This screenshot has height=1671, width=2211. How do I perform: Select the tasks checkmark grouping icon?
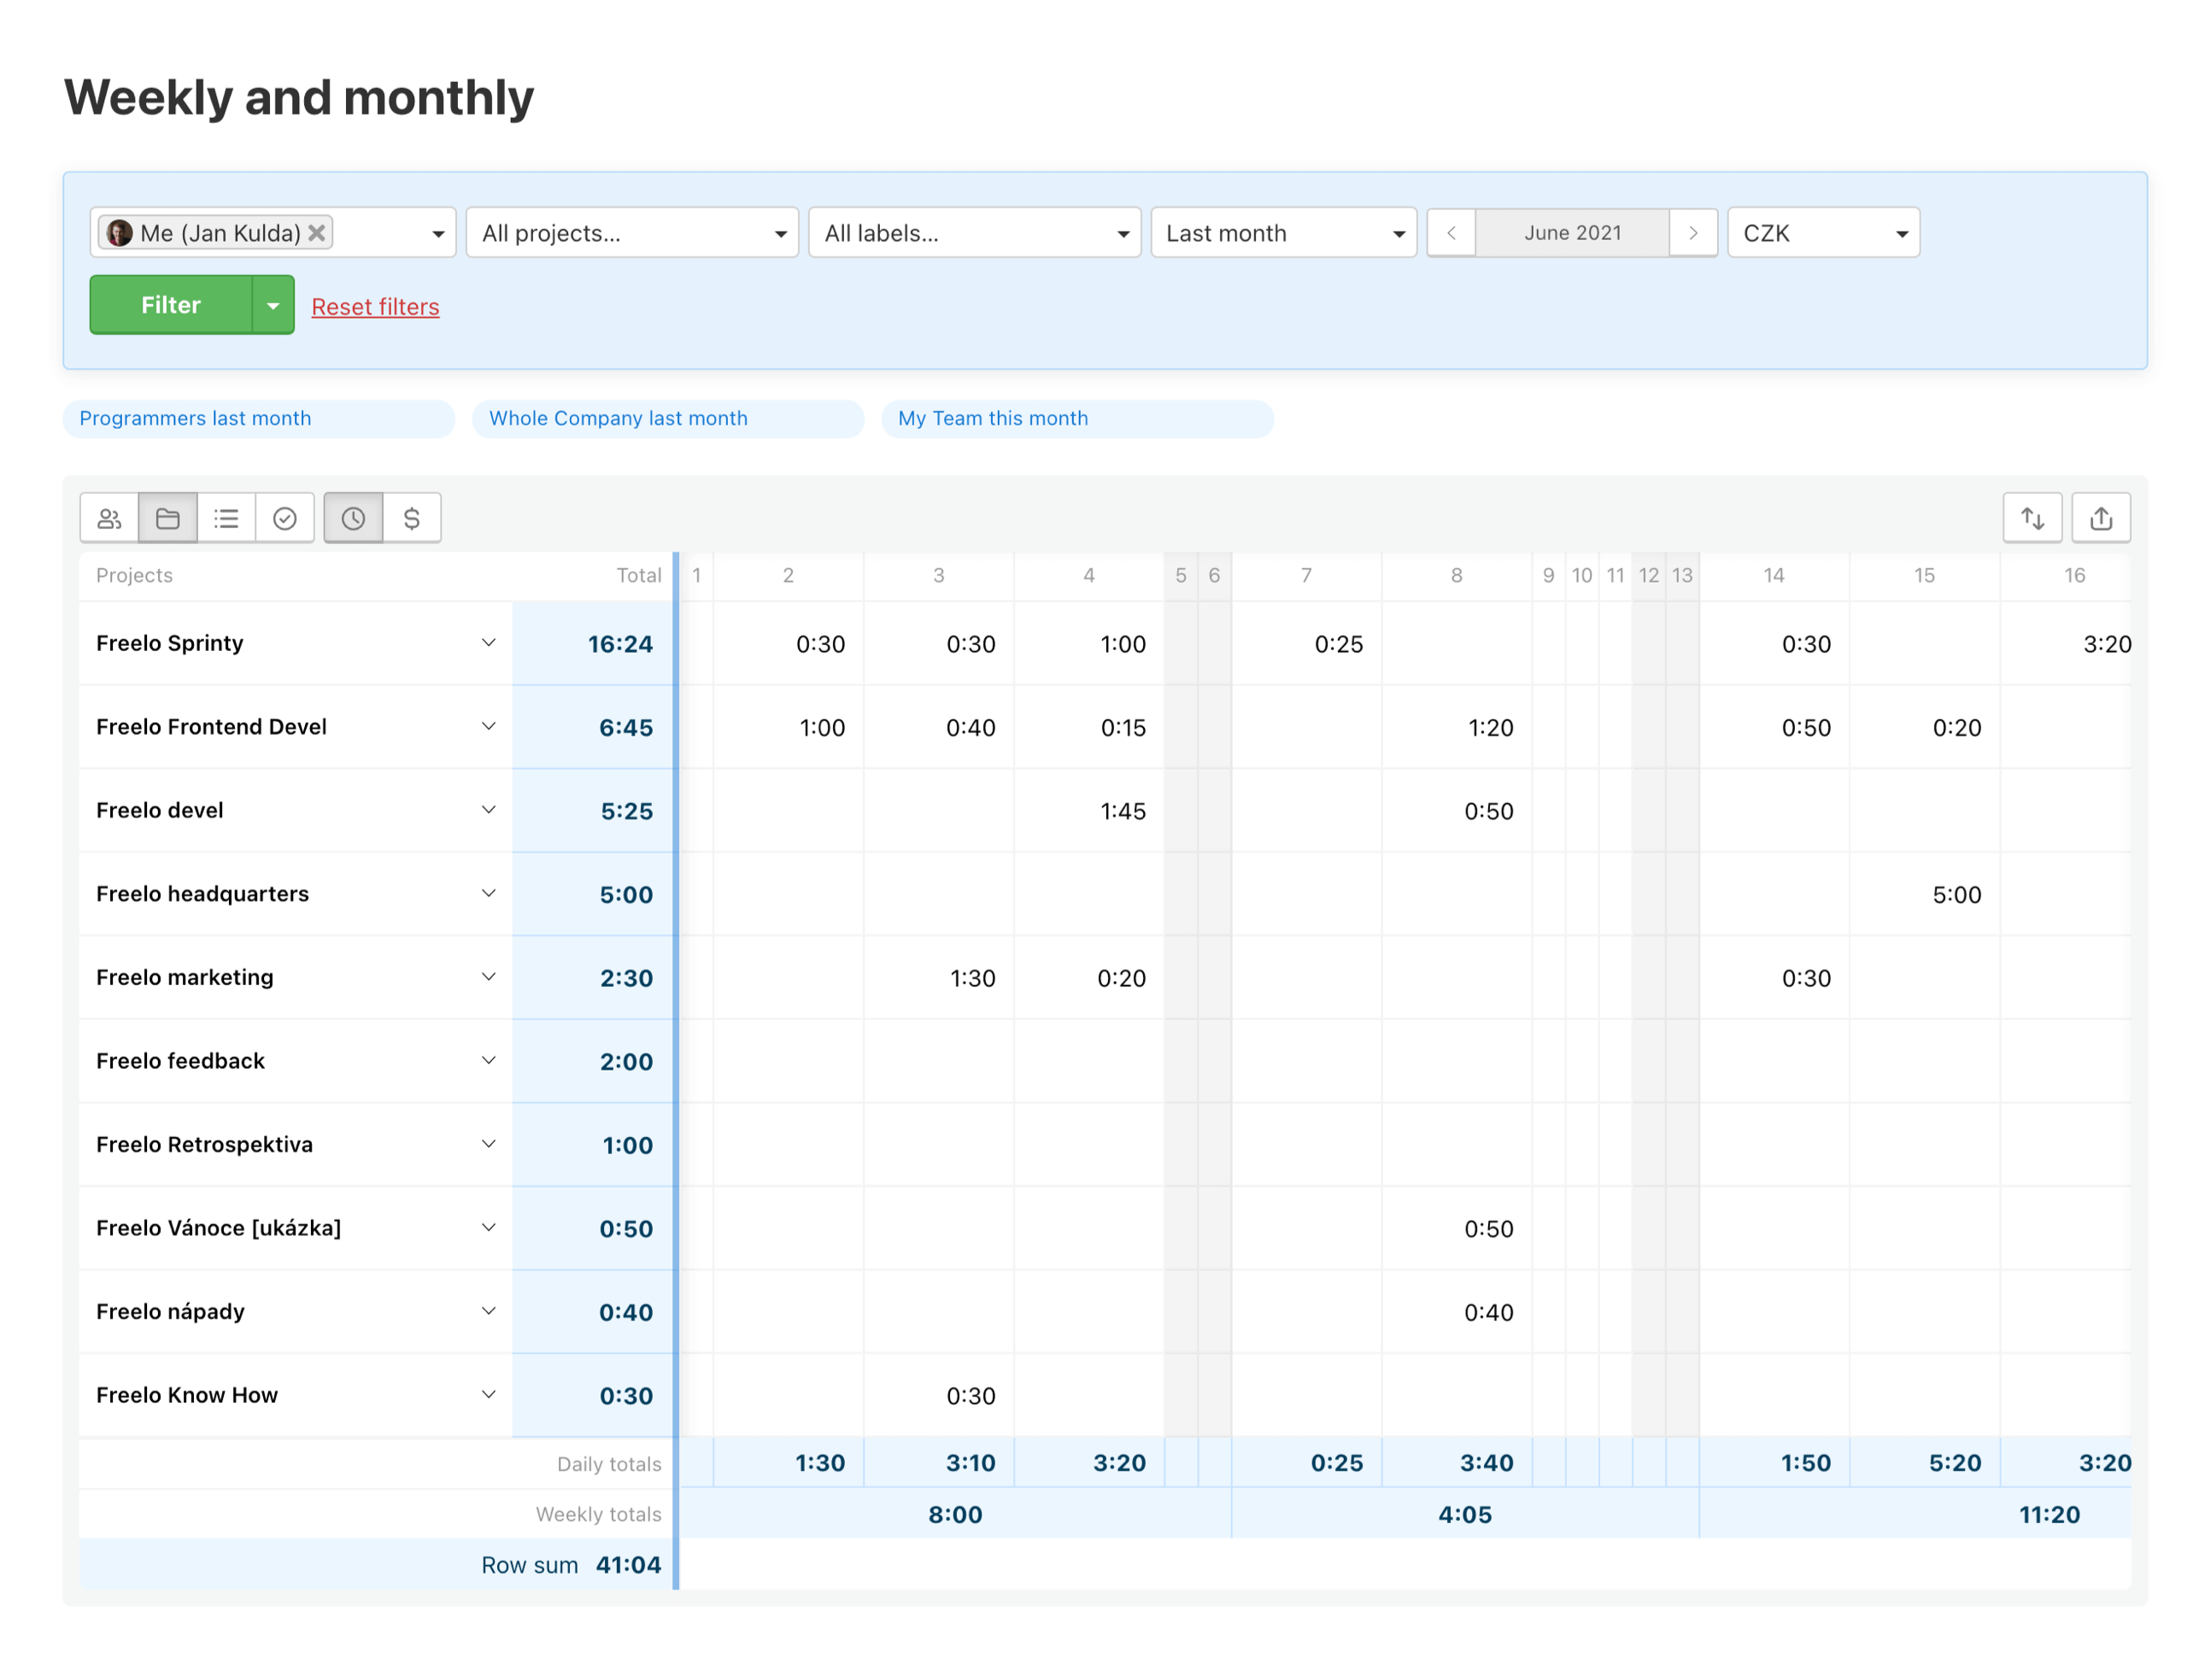point(284,518)
